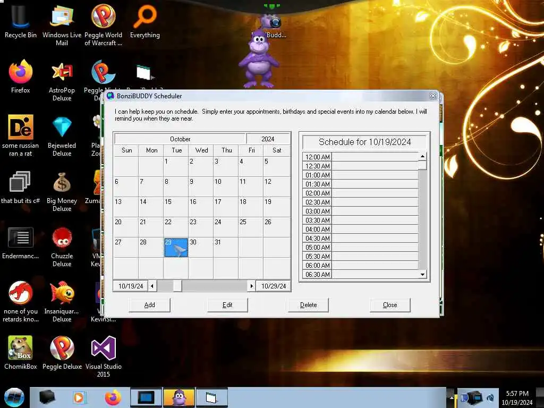Select October 1 on the calendar
The image size is (544, 408).
tap(176, 166)
